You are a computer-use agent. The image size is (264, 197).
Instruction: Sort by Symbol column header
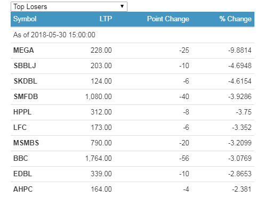tap(25, 19)
